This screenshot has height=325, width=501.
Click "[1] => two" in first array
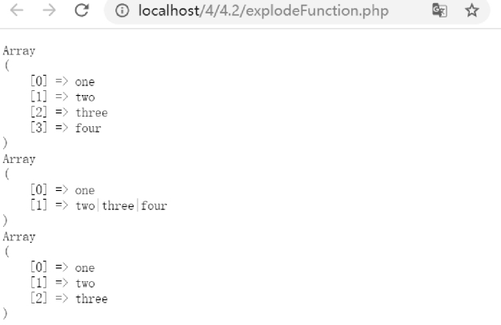(x=62, y=97)
